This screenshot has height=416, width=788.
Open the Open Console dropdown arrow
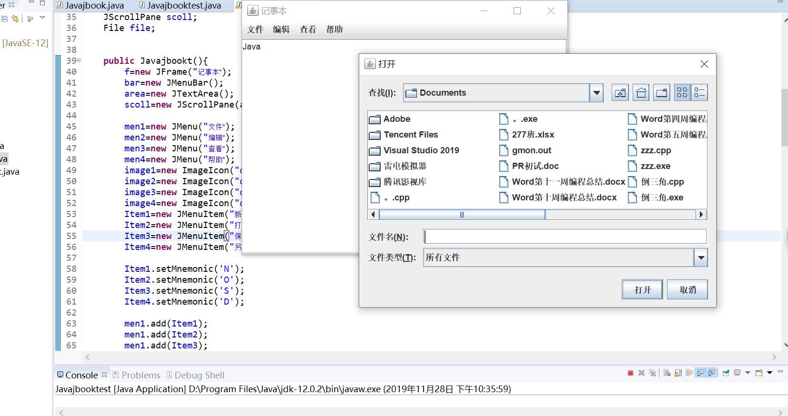point(769,373)
